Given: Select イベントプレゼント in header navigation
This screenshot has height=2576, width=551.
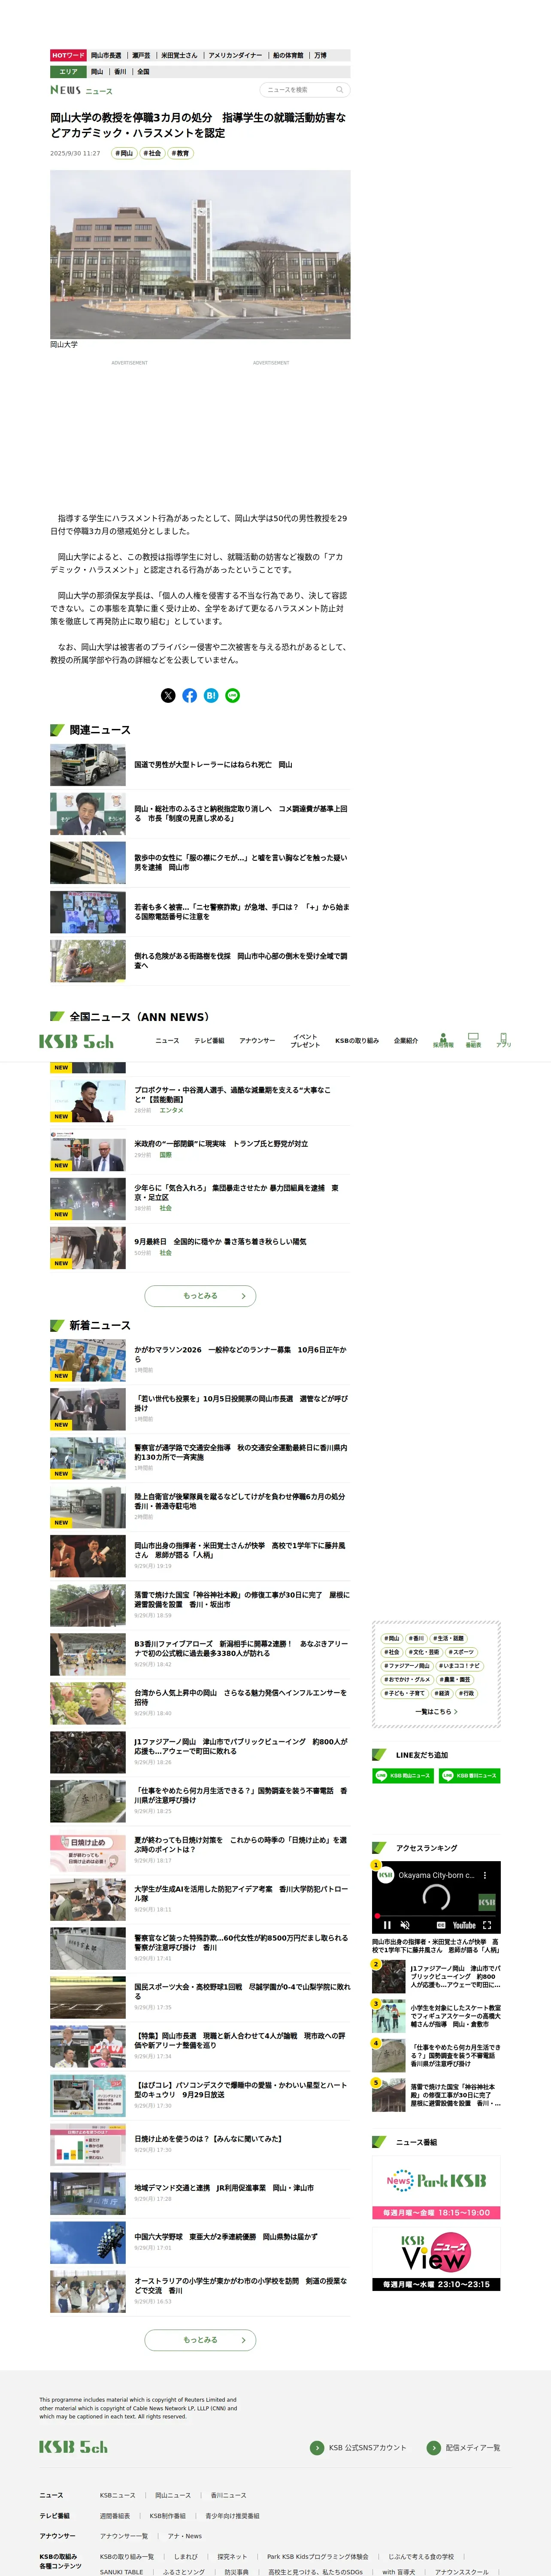Looking at the screenshot, I should point(305,1041).
